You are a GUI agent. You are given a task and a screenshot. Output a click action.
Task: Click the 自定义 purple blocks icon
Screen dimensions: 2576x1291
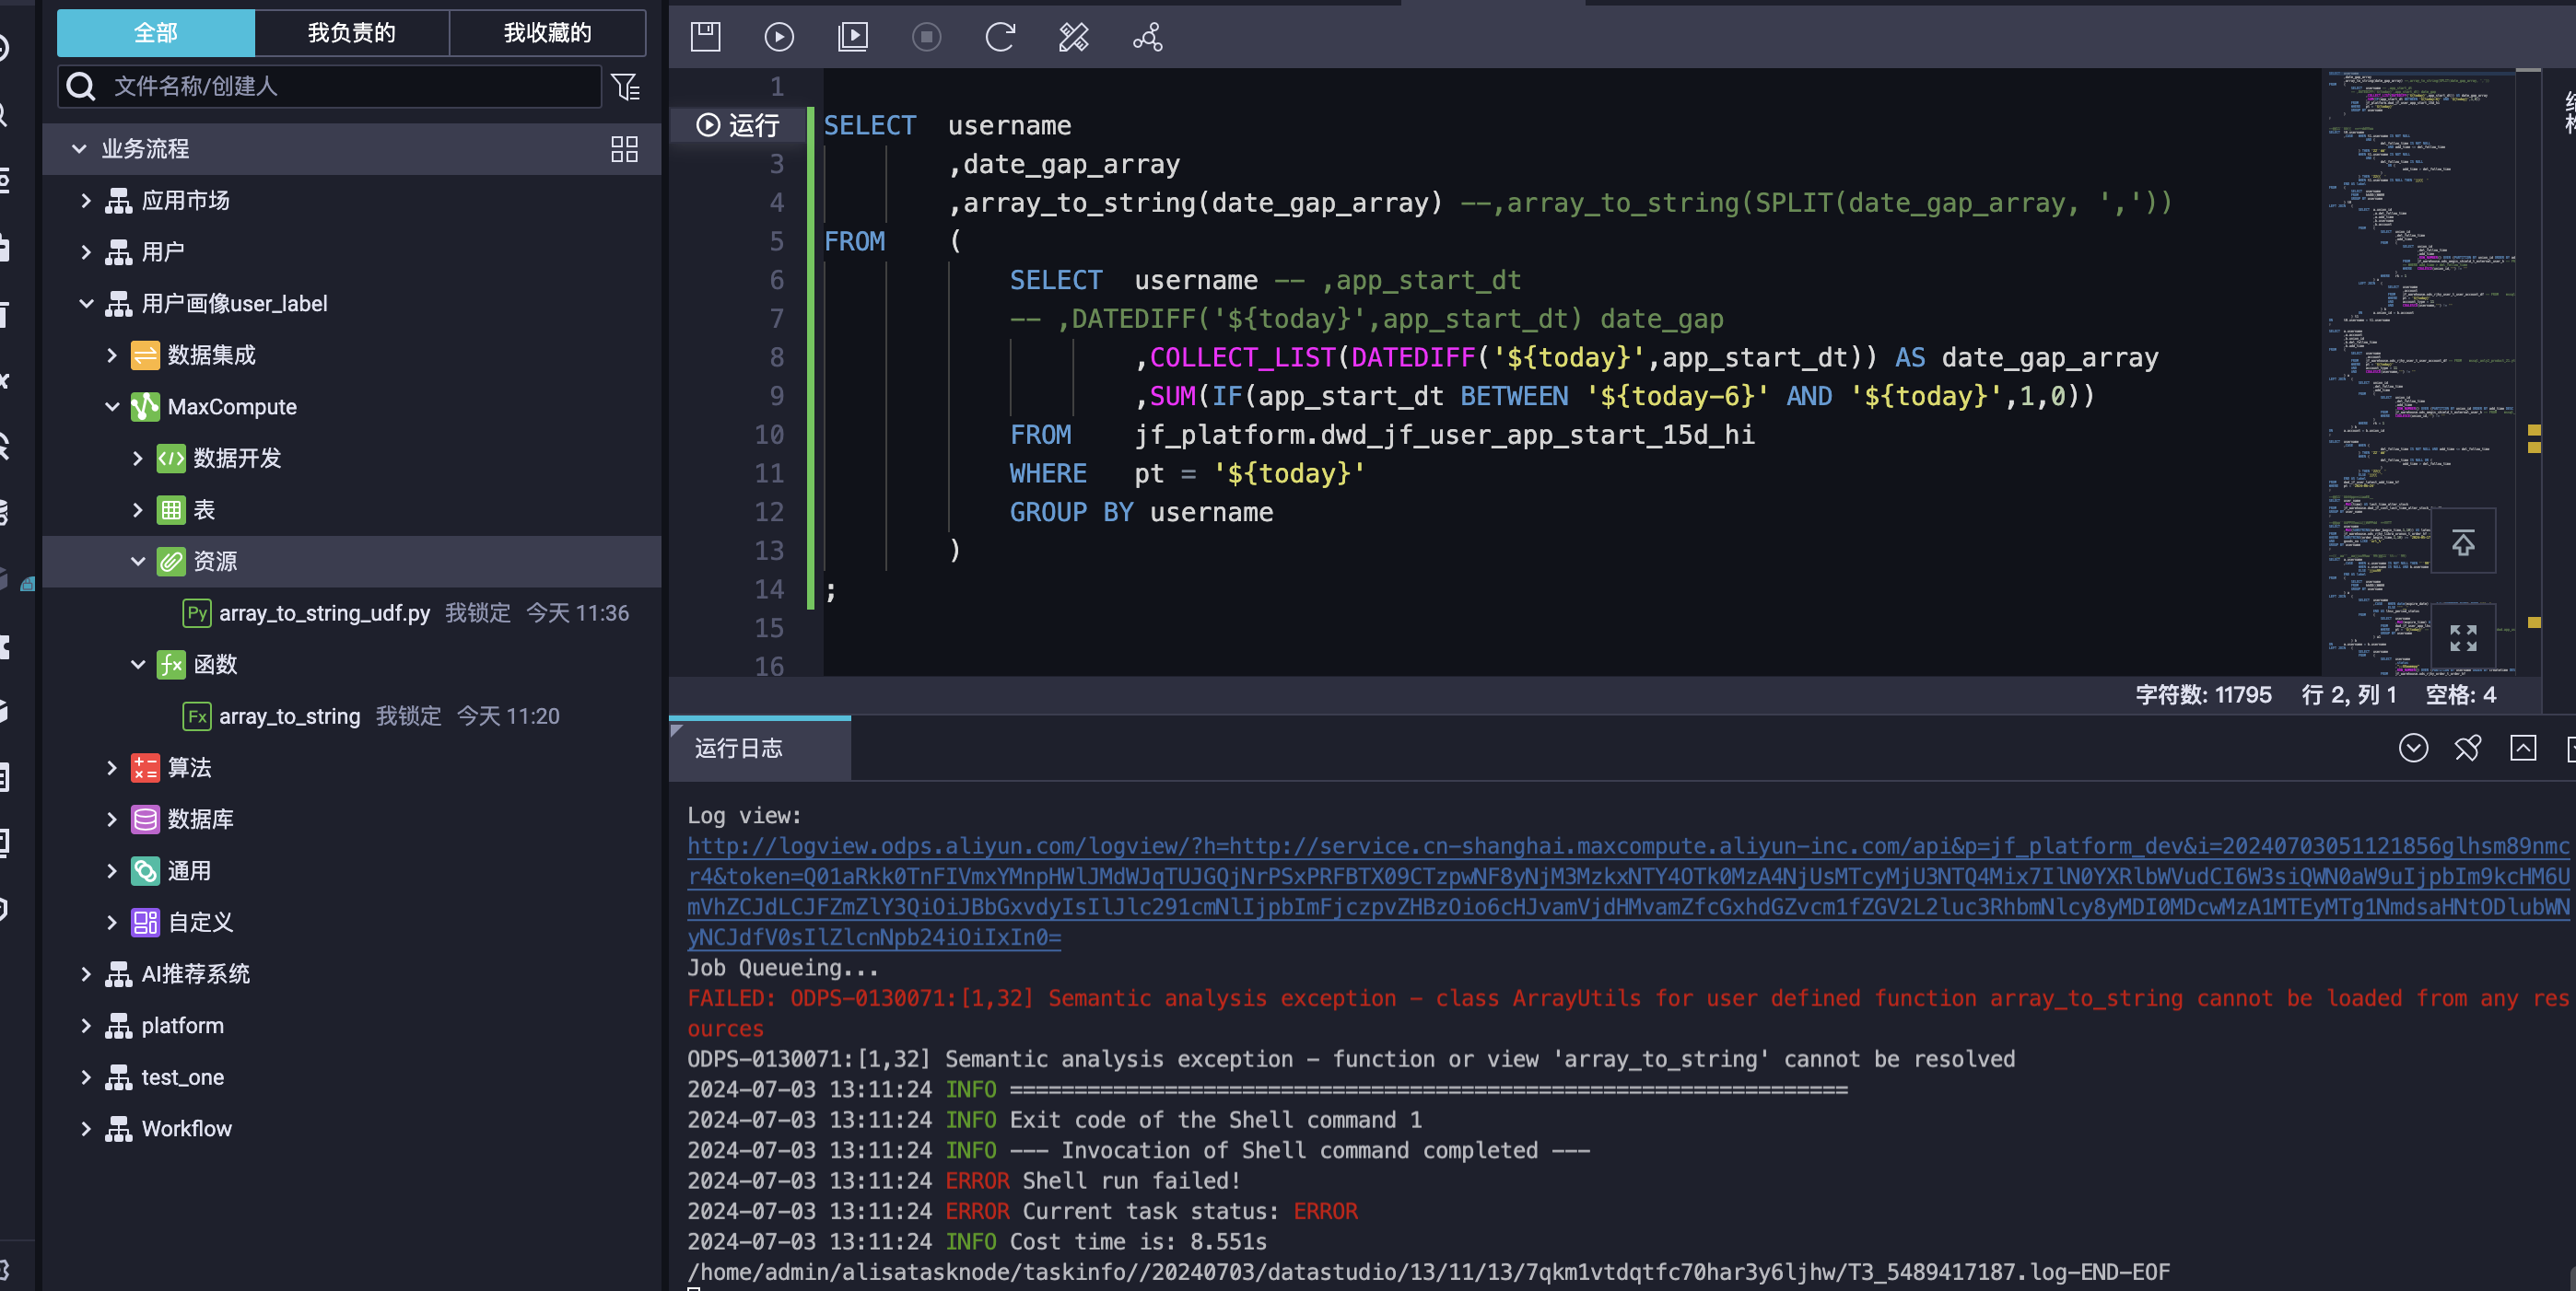tap(145, 923)
